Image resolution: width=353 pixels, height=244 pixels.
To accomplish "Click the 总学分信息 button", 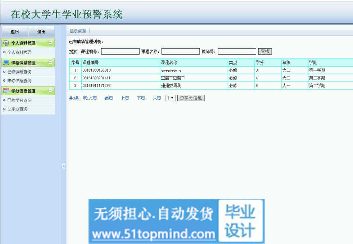I will [x=191, y=98].
